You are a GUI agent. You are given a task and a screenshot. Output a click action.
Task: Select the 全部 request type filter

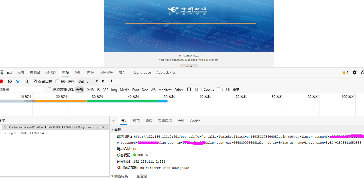coord(80,90)
